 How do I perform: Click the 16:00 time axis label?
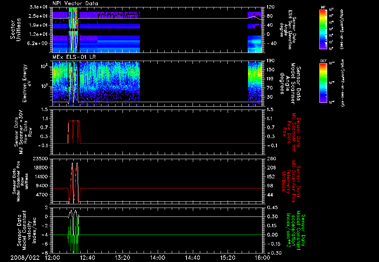pyautogui.click(x=262, y=258)
